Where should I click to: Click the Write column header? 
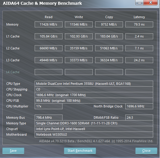[x=79, y=17]
